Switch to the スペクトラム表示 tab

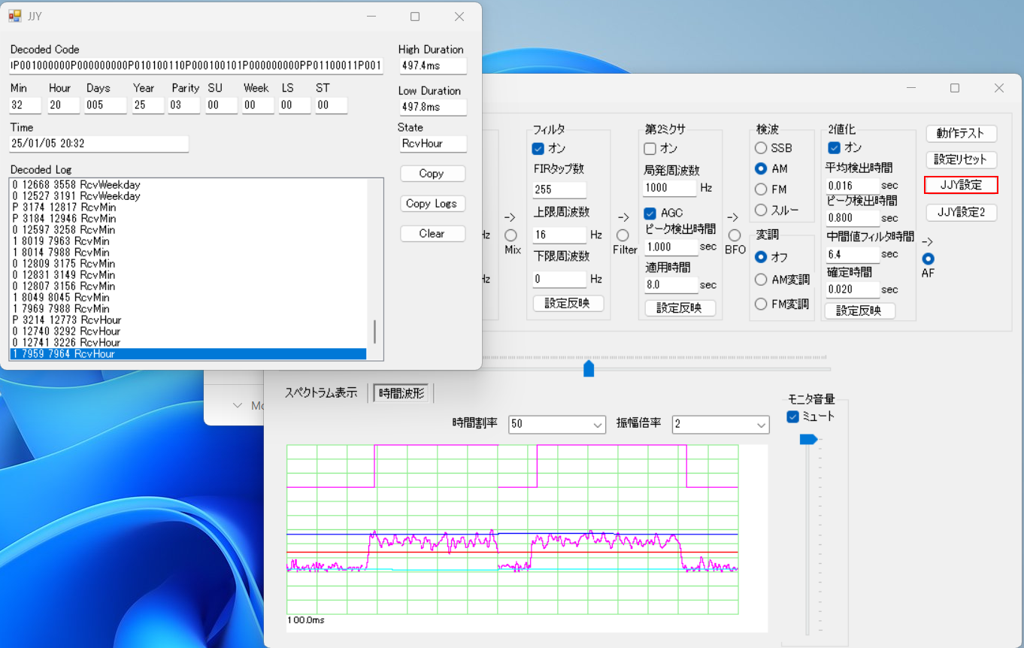pos(321,392)
